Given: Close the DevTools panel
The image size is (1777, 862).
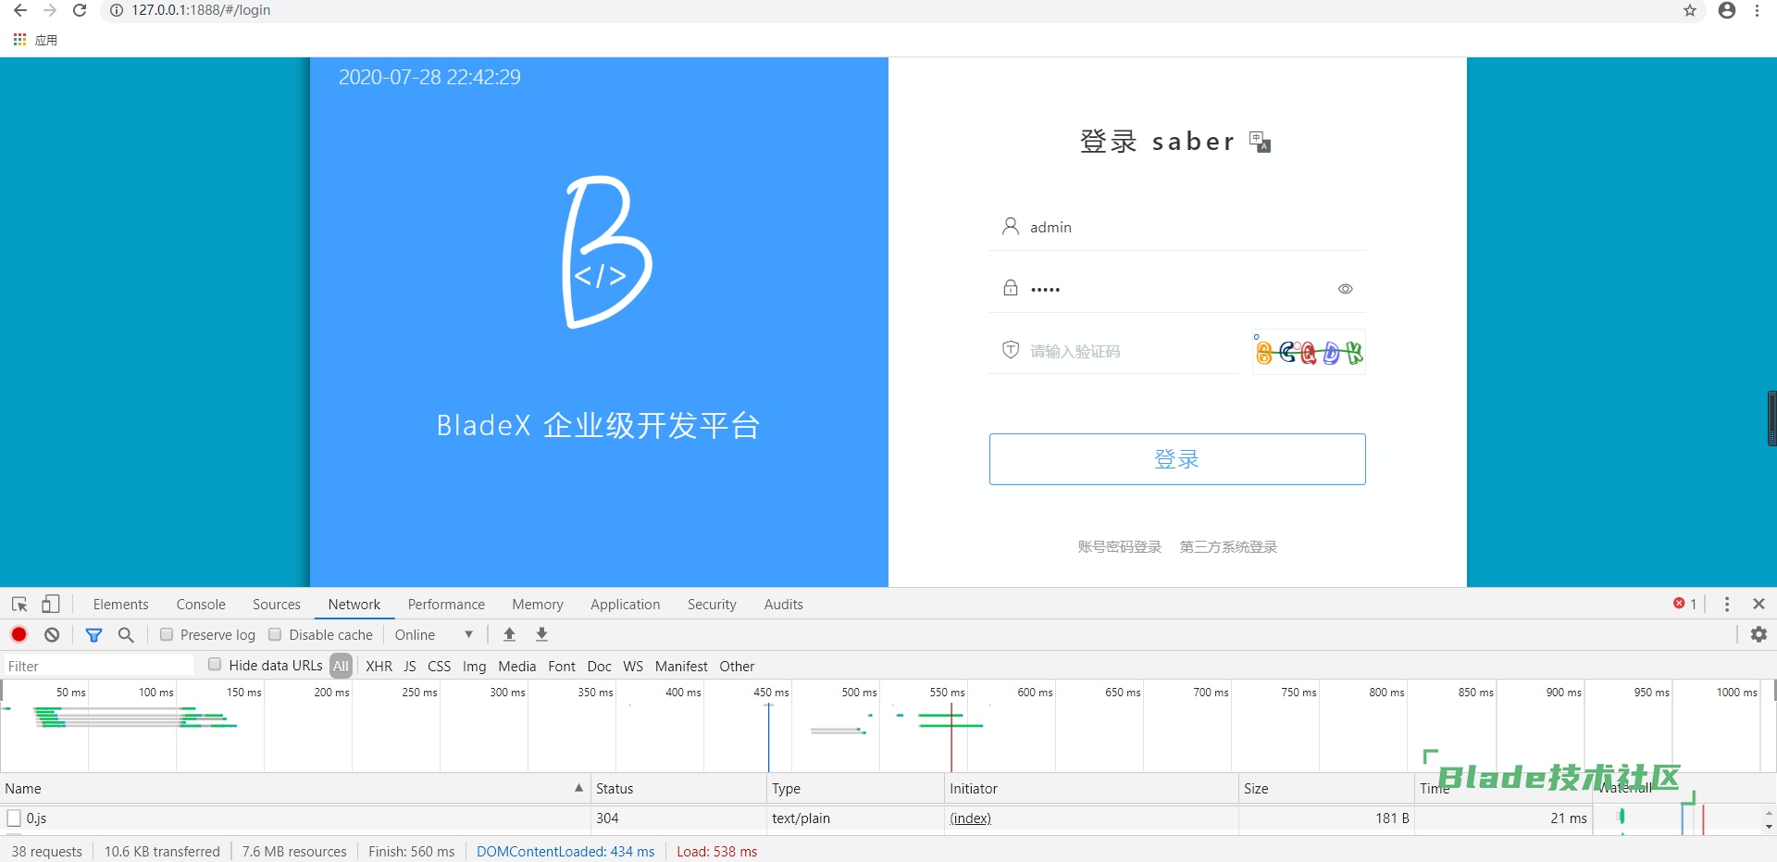Looking at the screenshot, I should pyautogui.click(x=1758, y=604).
